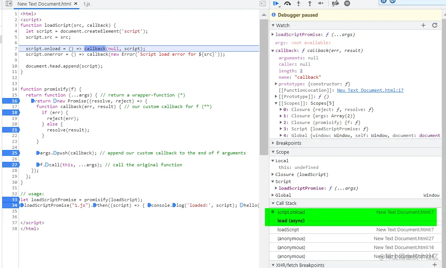
Task: Click 'load (async)' call stack separator
Action: click(x=291, y=221)
